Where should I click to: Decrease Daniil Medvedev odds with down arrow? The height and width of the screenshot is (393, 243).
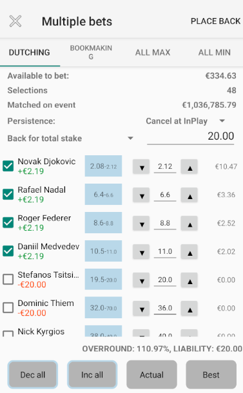(x=141, y=252)
